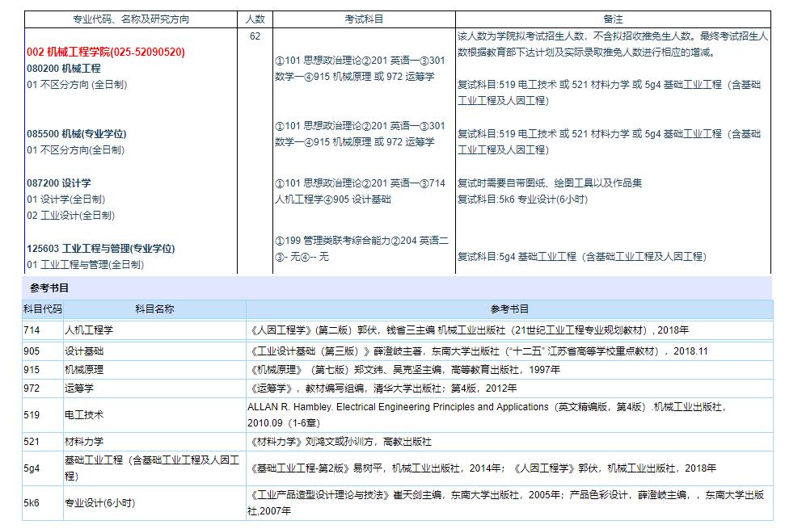Select the 080200 机械工程 major title
The height and width of the screenshot is (529, 785).
click(64, 69)
